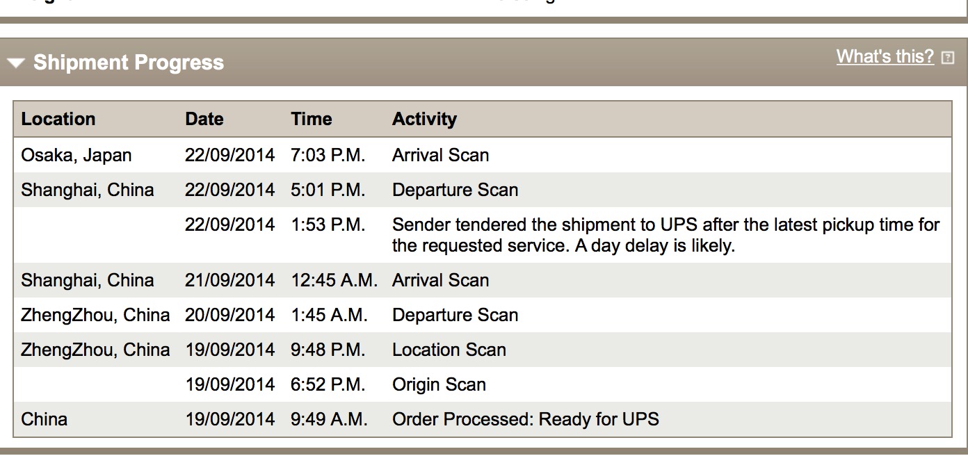Image resolution: width=968 pixels, height=456 pixels.
Task: Select Order Processed: Ready for UPS
Action: tap(526, 419)
